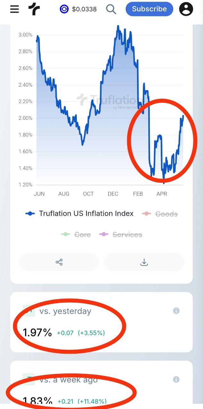Show info for vs. yesterday card

click(176, 311)
